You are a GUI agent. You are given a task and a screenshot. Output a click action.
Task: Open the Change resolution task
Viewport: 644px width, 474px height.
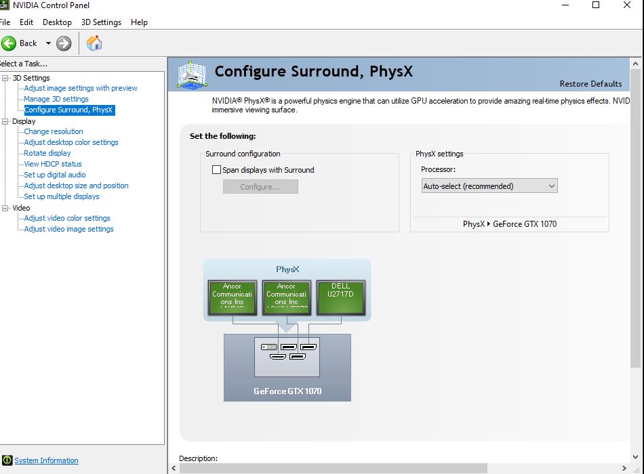[54, 131]
